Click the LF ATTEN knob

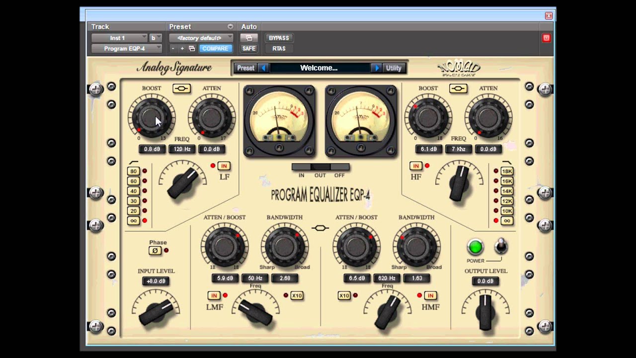pyautogui.click(x=212, y=118)
